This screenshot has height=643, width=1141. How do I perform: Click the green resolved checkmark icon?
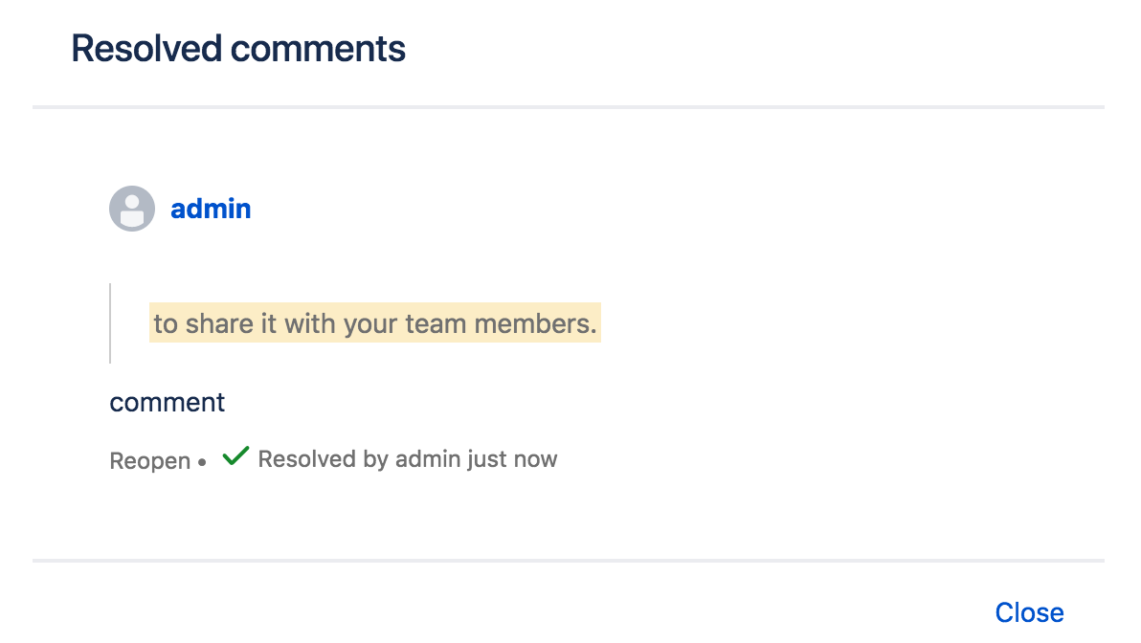235,457
